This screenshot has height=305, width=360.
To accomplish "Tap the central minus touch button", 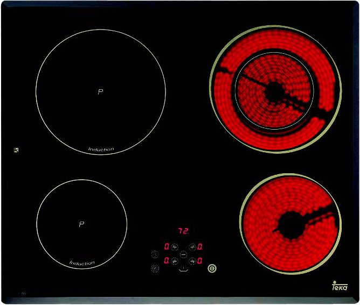I will coord(183,254).
